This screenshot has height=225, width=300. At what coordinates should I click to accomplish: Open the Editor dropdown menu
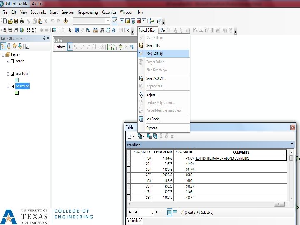60,47
